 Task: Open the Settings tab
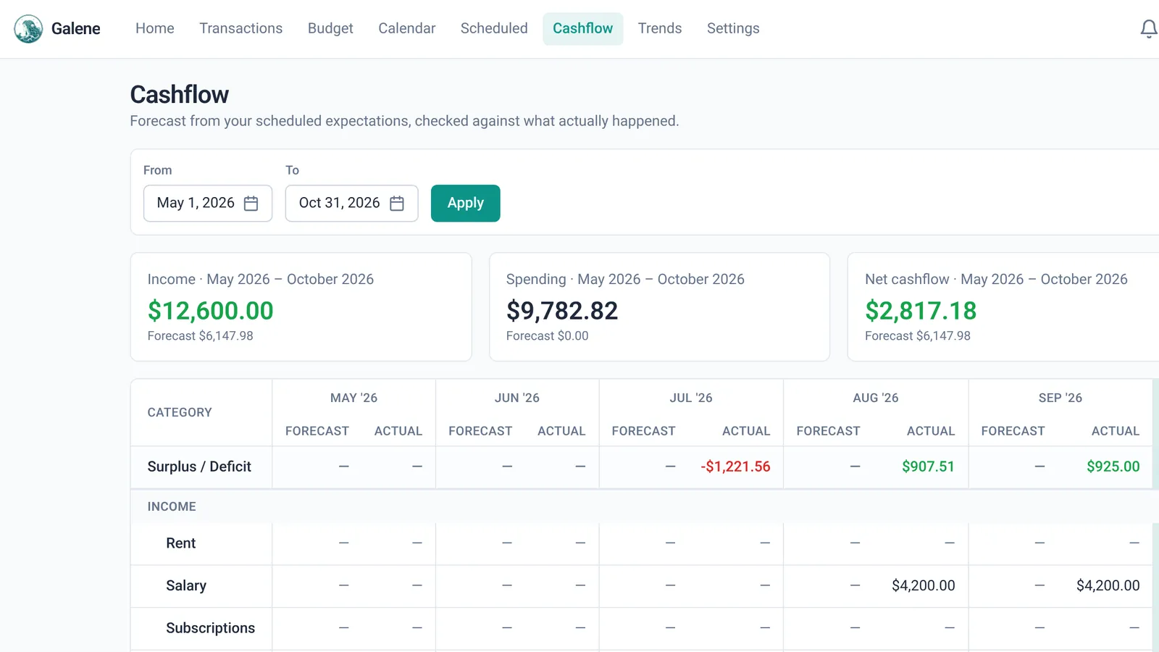(x=733, y=29)
